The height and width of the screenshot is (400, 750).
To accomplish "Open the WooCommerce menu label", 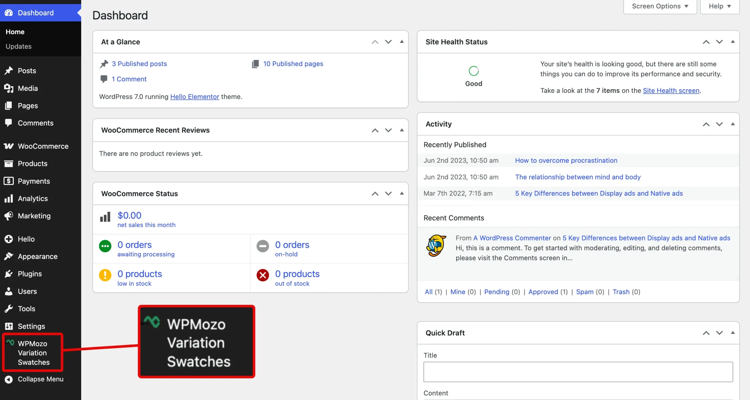I will [43, 146].
